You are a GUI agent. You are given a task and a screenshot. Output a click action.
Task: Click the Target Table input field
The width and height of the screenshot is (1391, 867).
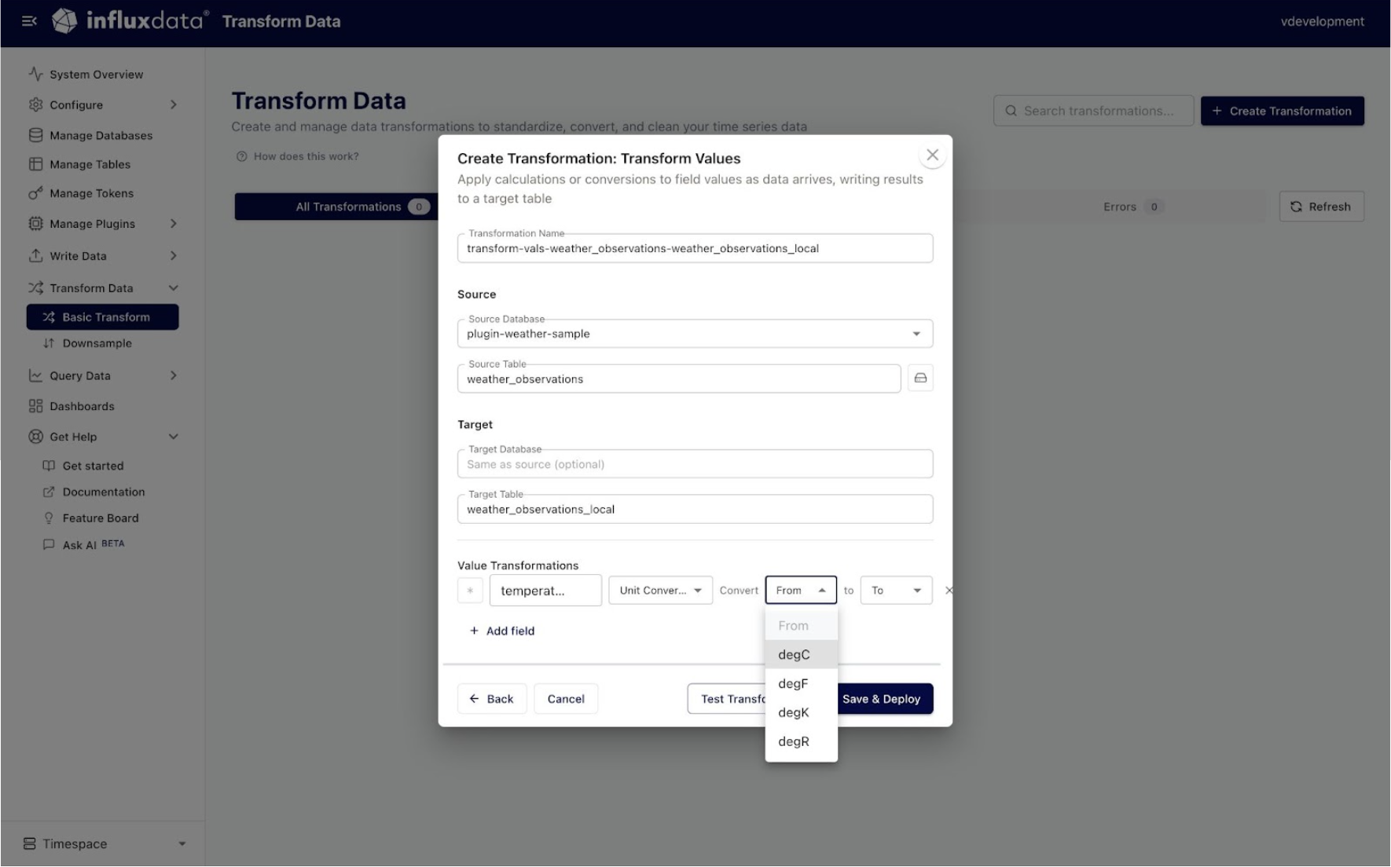[695, 509]
